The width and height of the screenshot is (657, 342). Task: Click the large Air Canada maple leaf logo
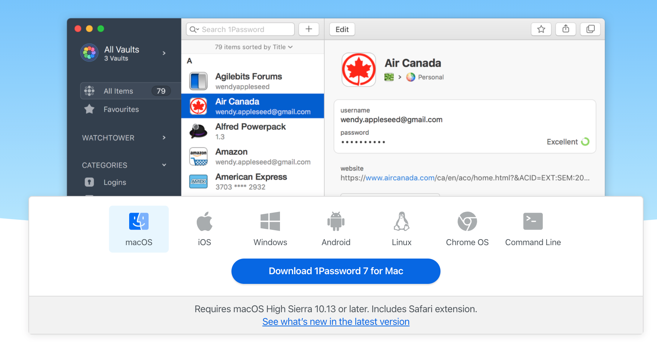point(359,70)
